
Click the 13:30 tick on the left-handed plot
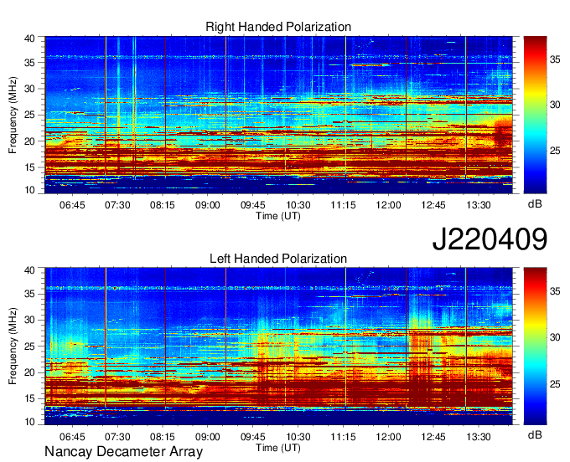[x=479, y=437]
